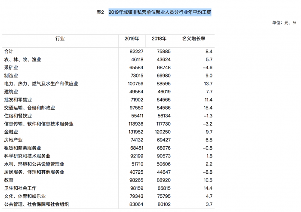Click the 行业 column header
The width and height of the screenshot is (301, 212).
pyautogui.click(x=60, y=39)
